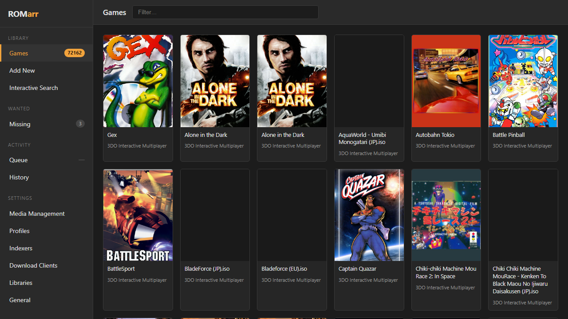The width and height of the screenshot is (568, 319).
Task: Open the Queue activity page
Action: pyautogui.click(x=46, y=160)
